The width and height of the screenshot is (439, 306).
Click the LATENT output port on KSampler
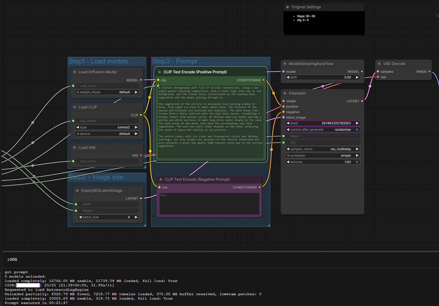362,101
